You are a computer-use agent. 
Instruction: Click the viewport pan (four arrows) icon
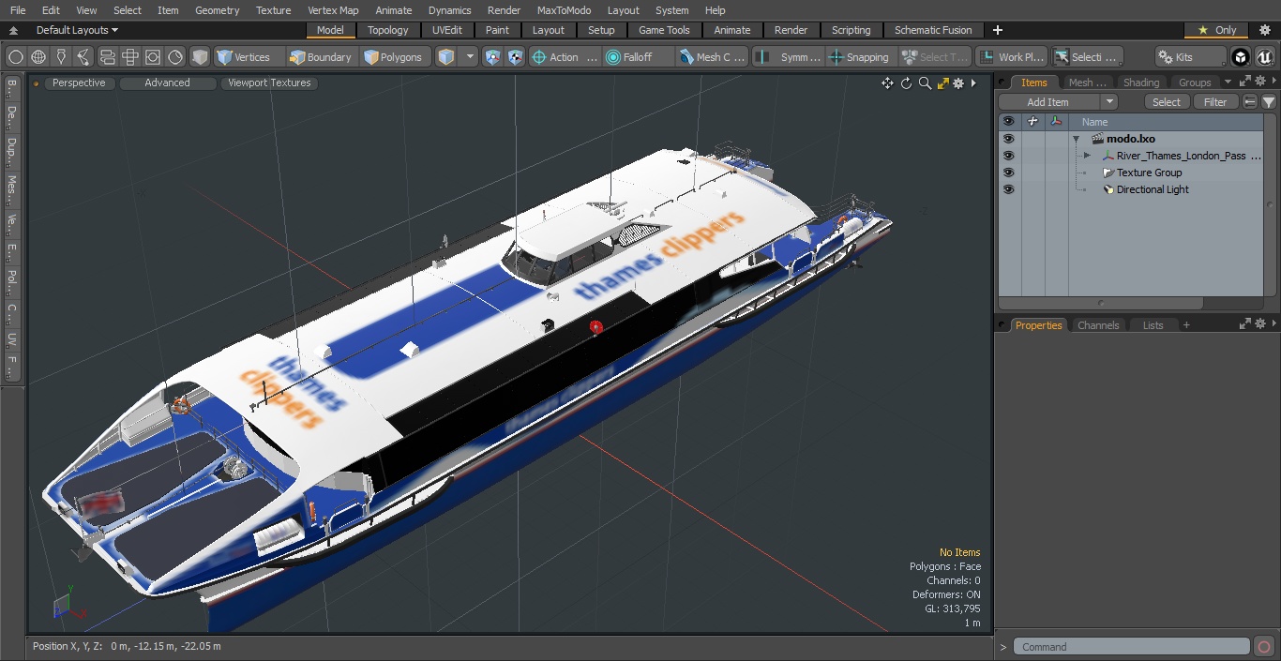point(887,83)
